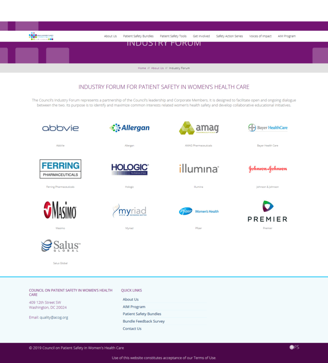This screenshot has width=328, height=363.
Task: Select the Ferring Pharmaceuticals logo
Action: click(60, 169)
